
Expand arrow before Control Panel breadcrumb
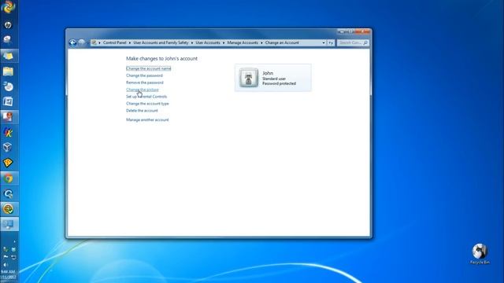(100, 42)
